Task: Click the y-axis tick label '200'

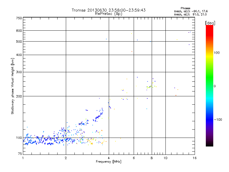Action: (19, 96)
